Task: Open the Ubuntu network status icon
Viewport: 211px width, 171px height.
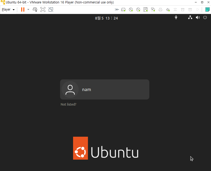Action: [x=190, y=17]
